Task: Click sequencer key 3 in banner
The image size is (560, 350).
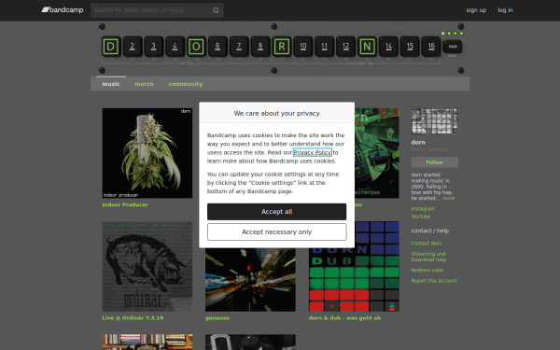Action: tap(154, 47)
